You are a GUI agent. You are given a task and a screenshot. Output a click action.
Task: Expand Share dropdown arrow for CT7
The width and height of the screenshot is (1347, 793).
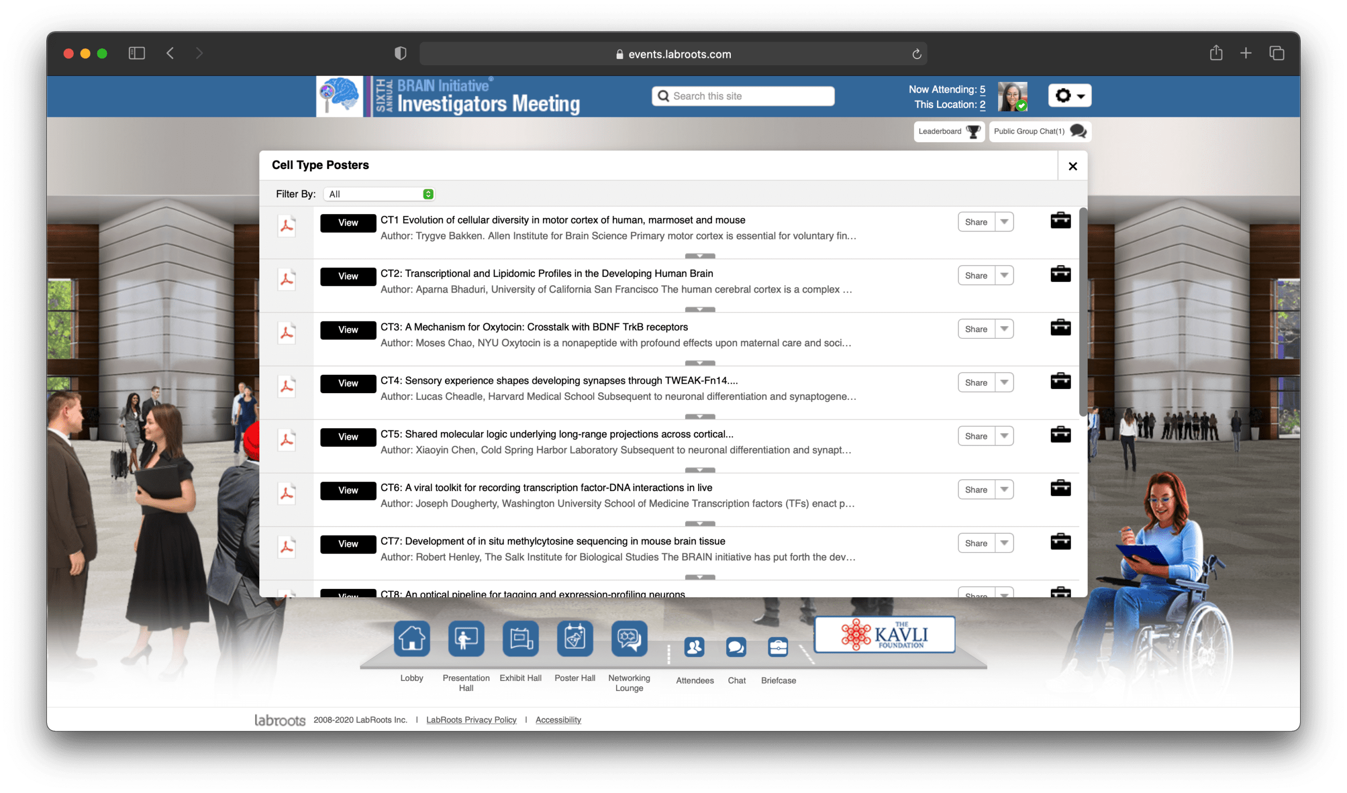point(1004,543)
